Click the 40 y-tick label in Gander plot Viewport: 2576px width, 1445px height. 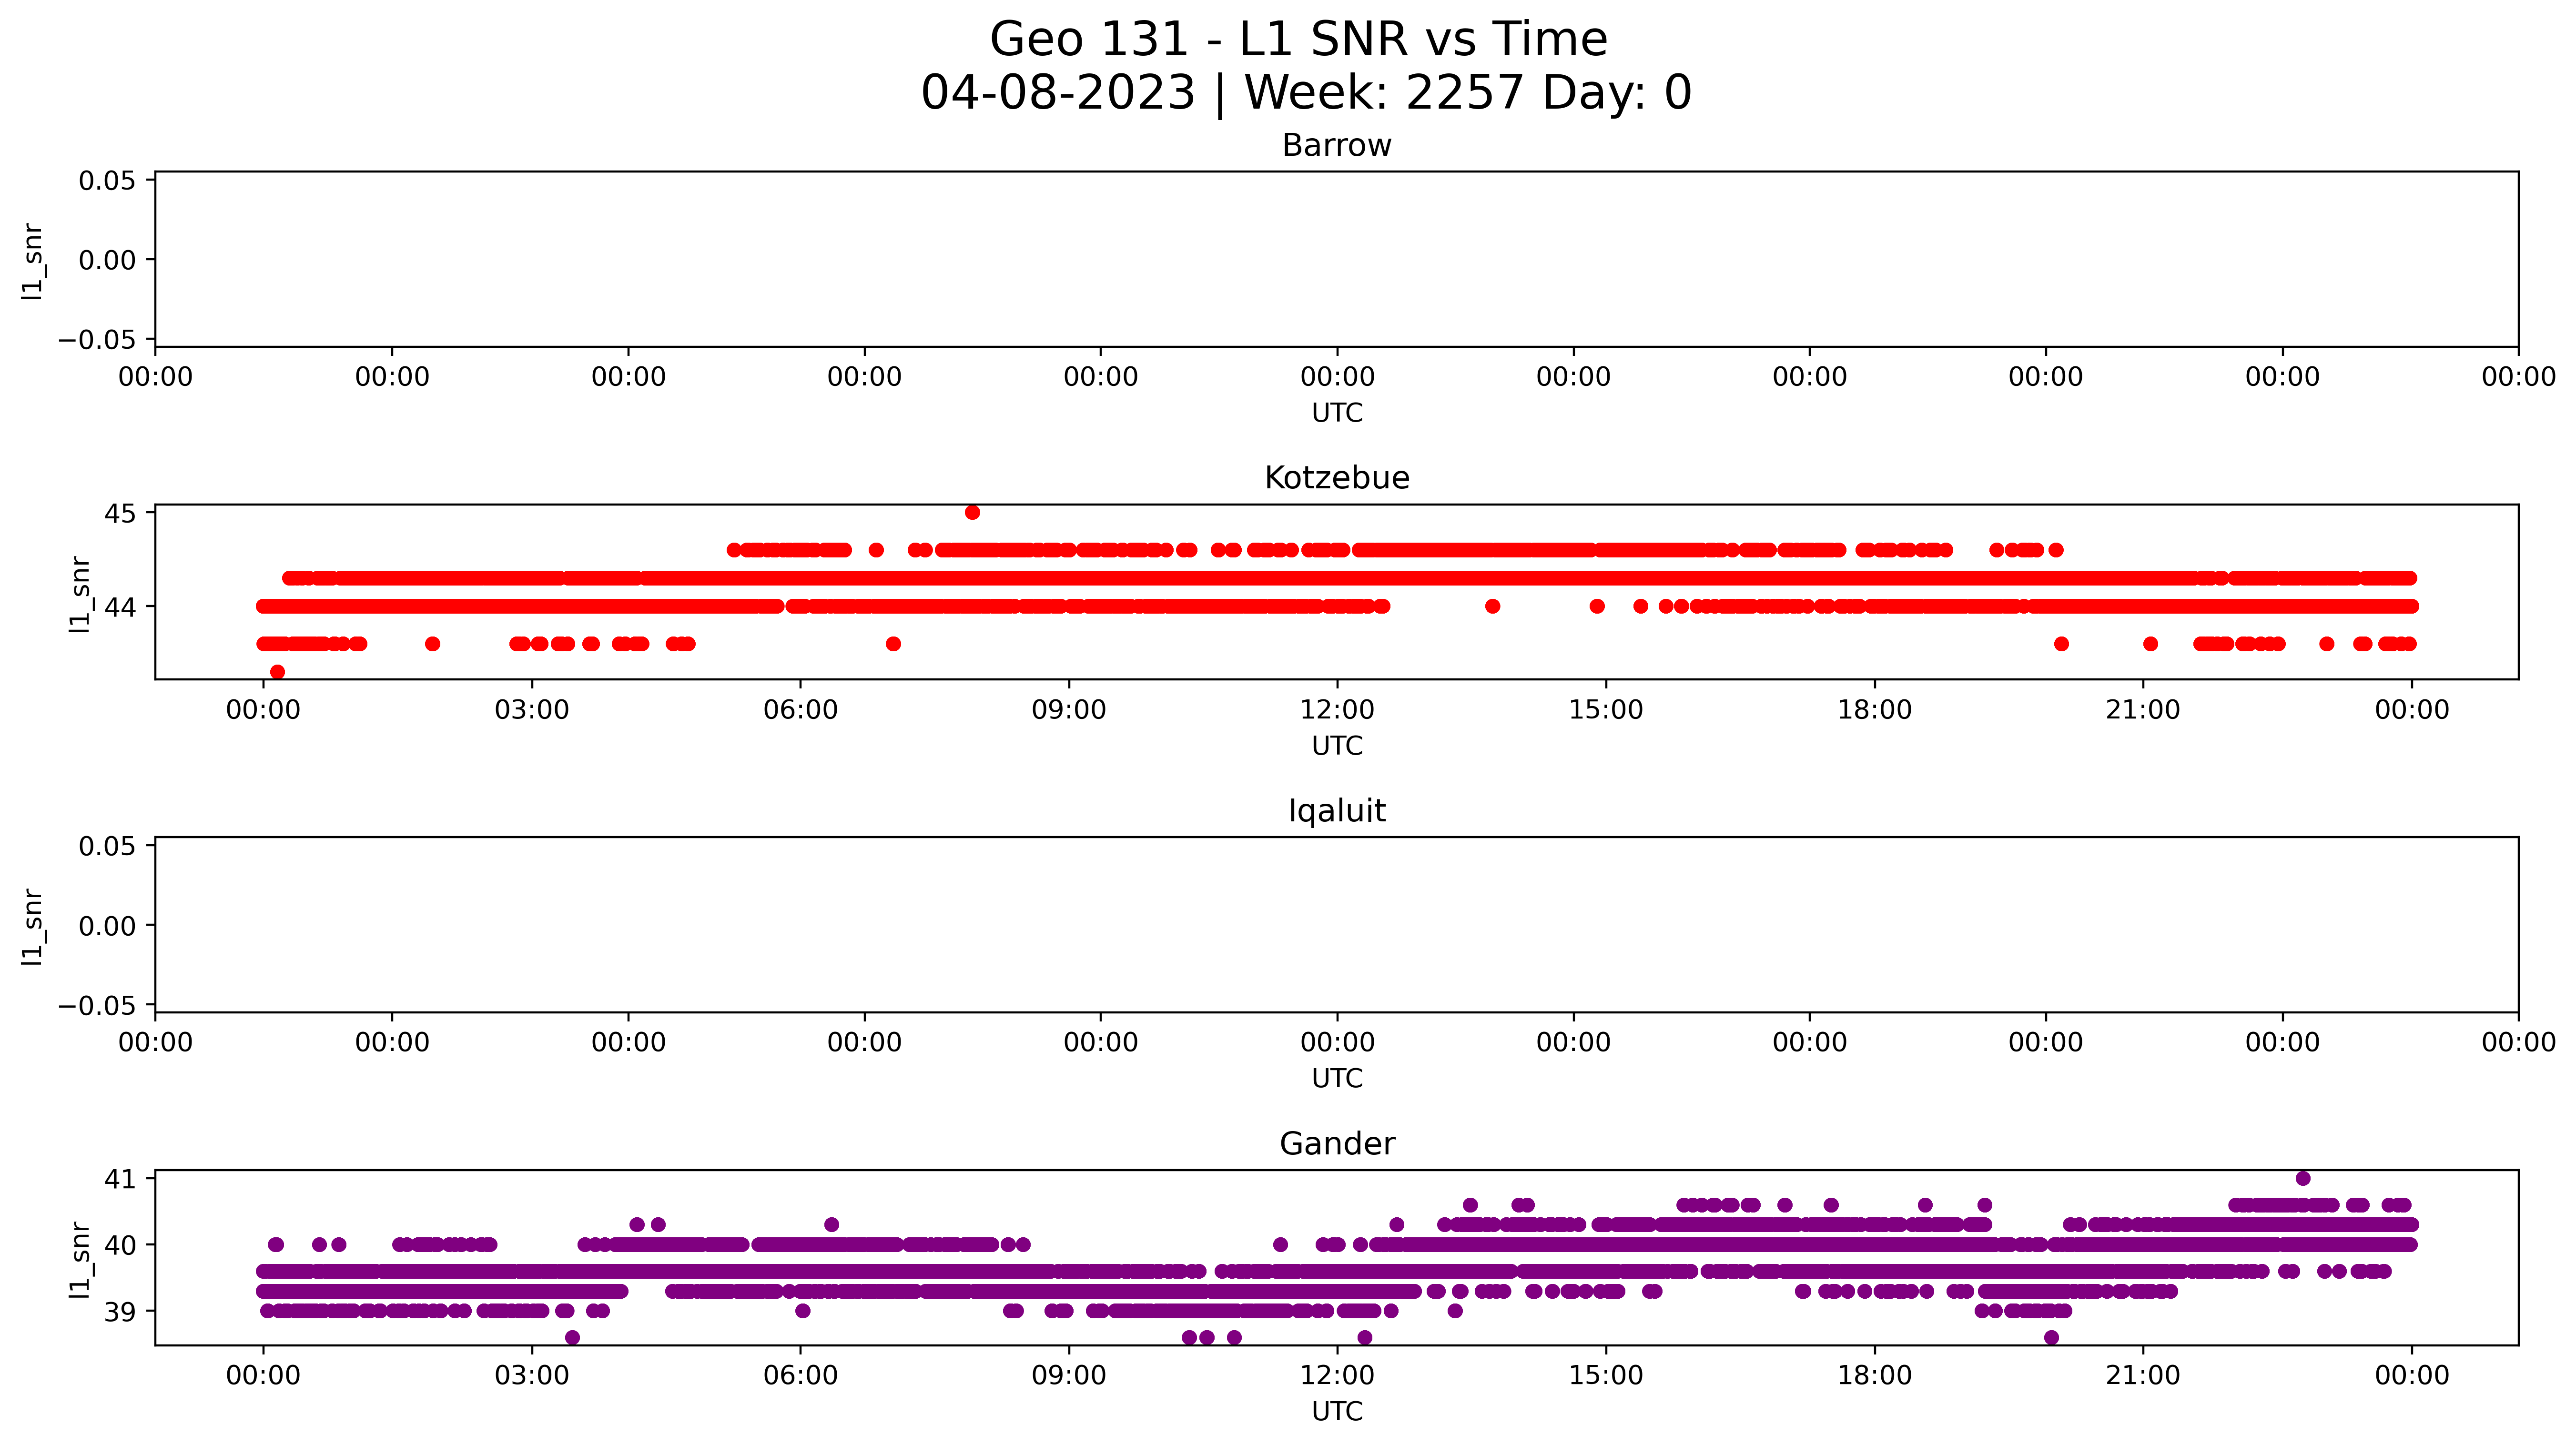[x=120, y=1245]
